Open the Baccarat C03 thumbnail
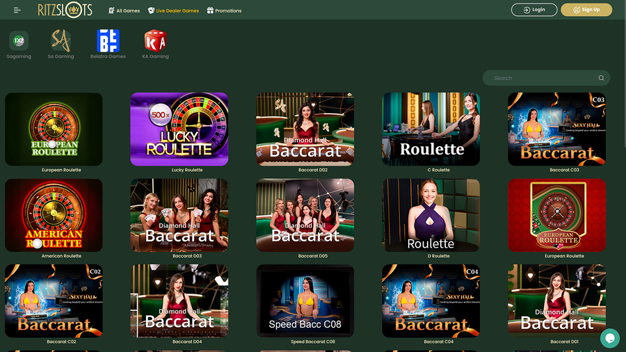The width and height of the screenshot is (626, 352). tap(556, 129)
